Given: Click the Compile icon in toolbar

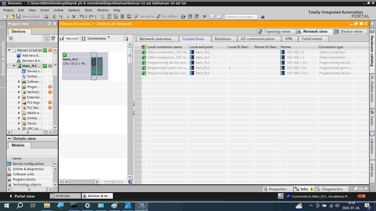Looking at the screenshot, I should 103,16.
